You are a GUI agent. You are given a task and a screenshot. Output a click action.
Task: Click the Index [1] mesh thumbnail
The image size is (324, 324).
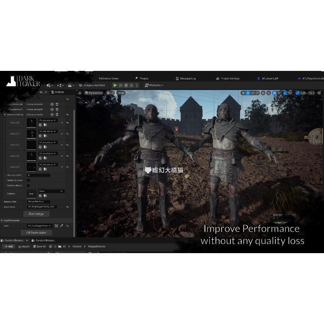[x=32, y=134]
